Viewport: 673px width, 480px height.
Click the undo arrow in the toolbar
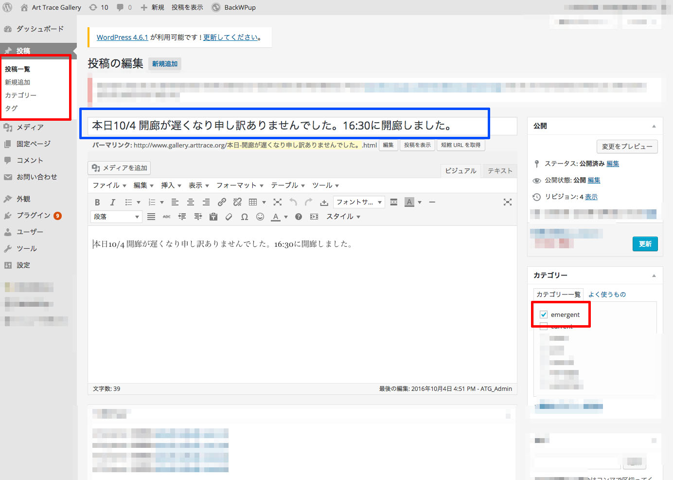point(293,202)
